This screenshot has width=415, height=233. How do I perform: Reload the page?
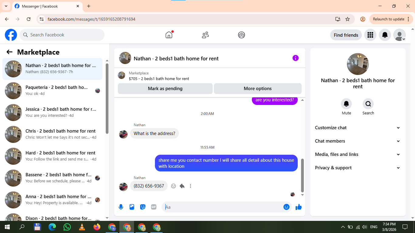(x=29, y=19)
